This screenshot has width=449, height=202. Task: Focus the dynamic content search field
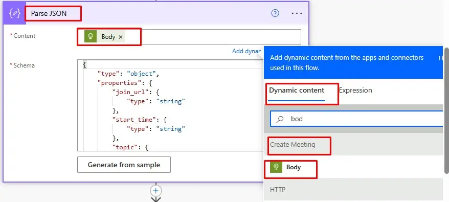click(360, 119)
